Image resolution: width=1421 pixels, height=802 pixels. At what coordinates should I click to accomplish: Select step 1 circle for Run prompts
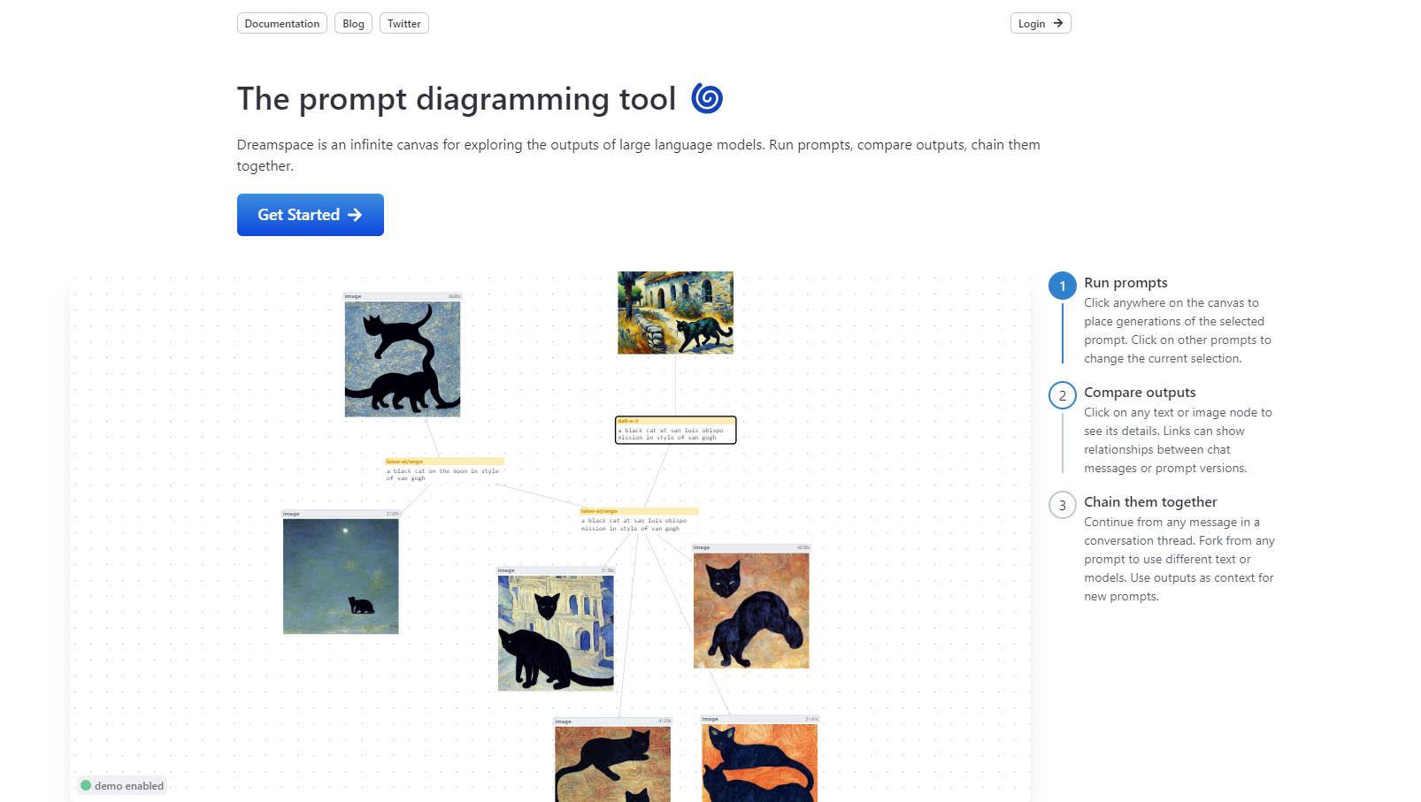(x=1062, y=286)
